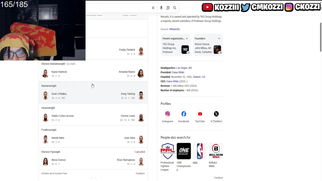Open the Bellator MMA logo tile
Image resolution: width=322 pixels, height=181 pixels.
pyautogui.click(x=216, y=151)
